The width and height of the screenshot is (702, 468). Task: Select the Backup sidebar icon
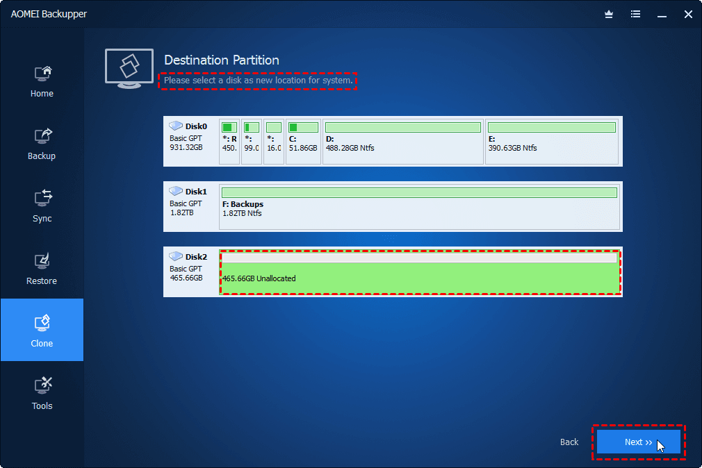click(x=42, y=137)
